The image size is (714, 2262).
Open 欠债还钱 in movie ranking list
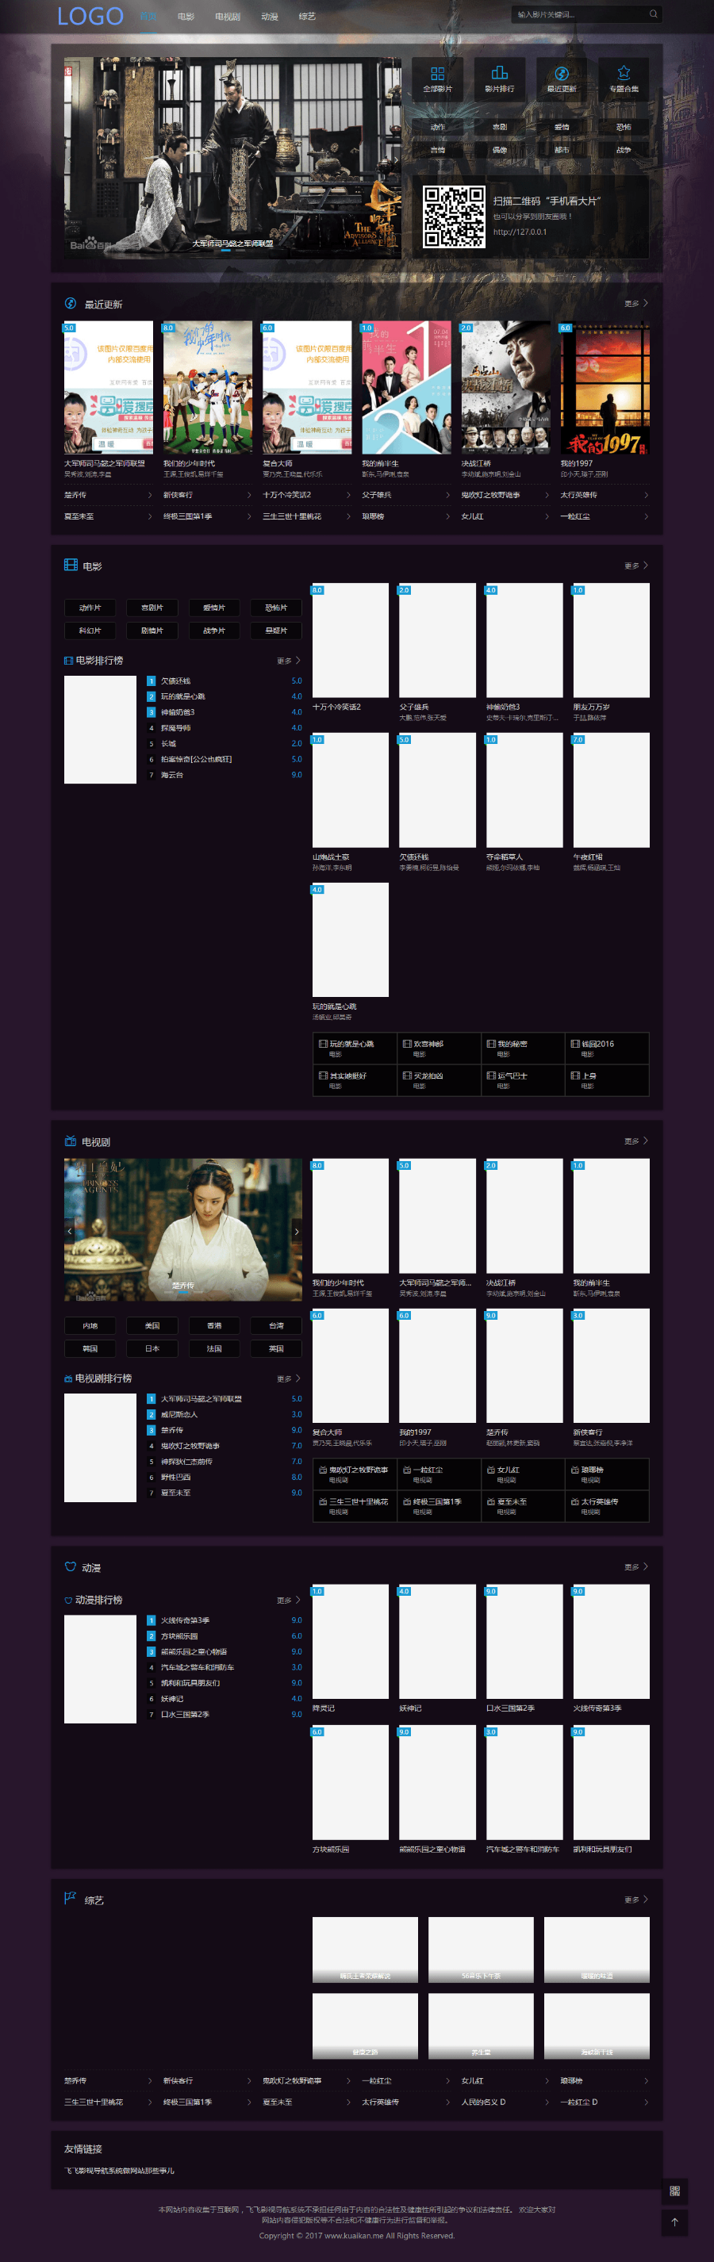click(175, 681)
